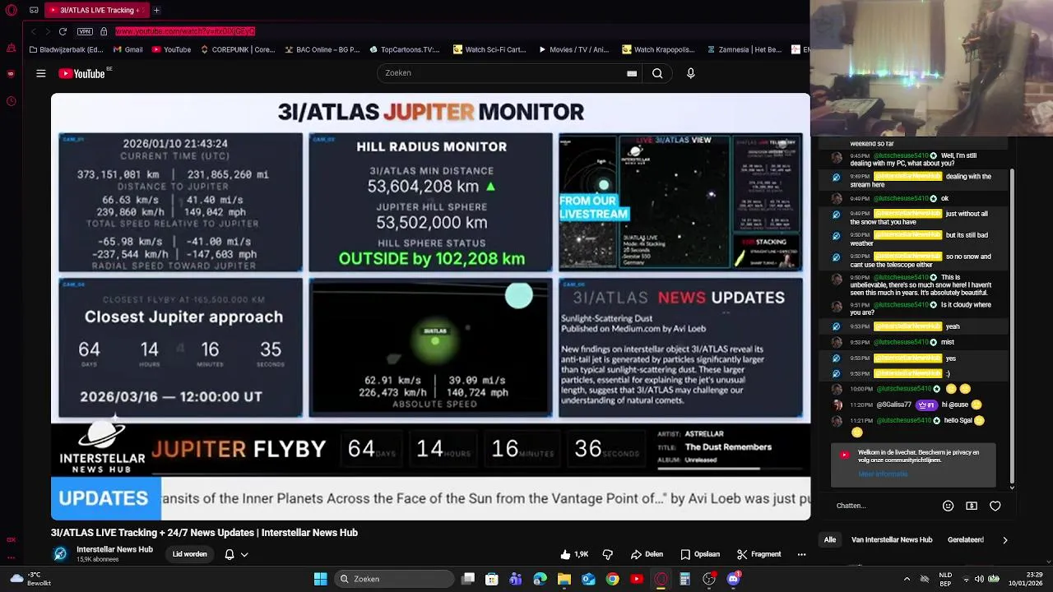This screenshot has width=1053, height=592.
Task: Select the Alle filter chip
Action: point(830,540)
